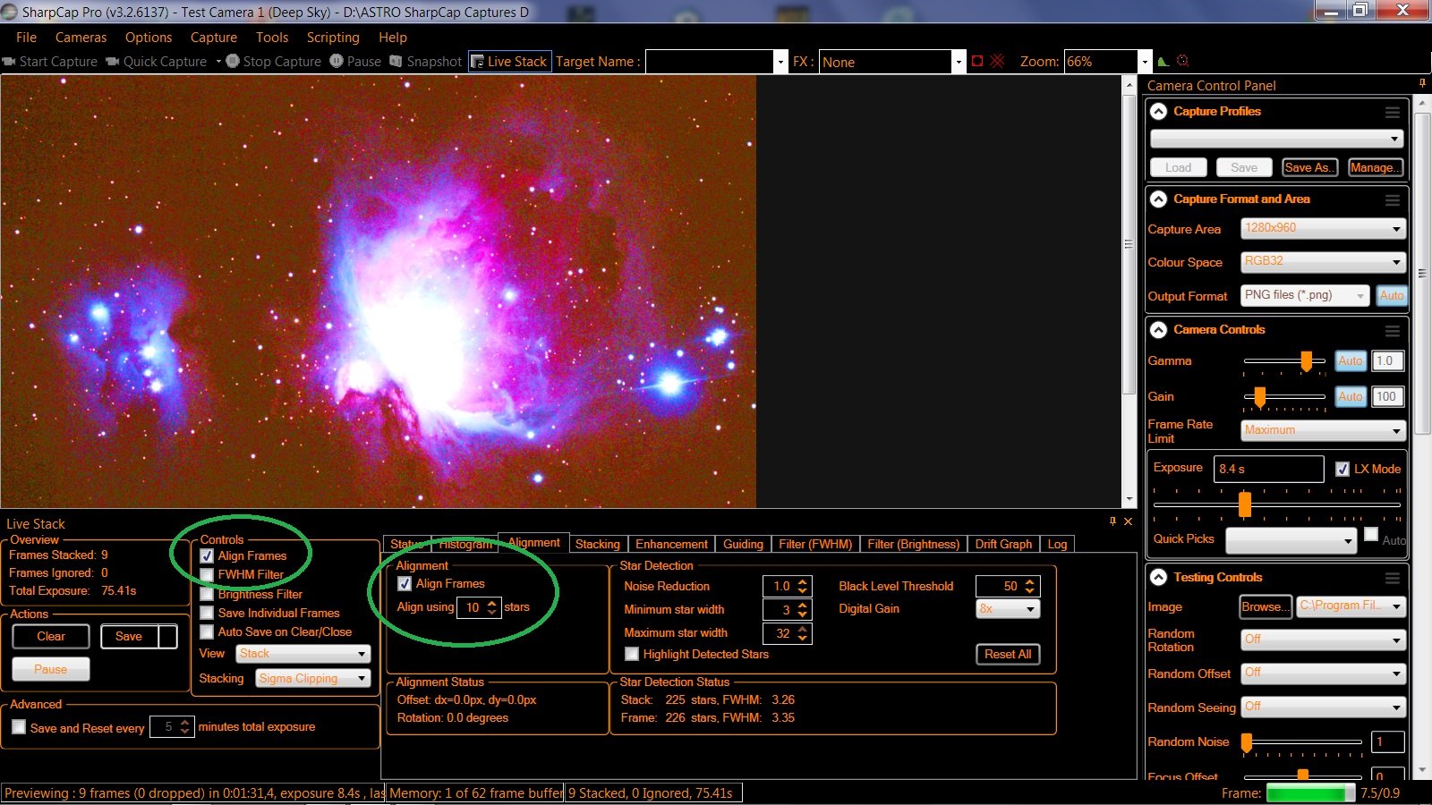Click the Reset All button
This screenshot has width=1432, height=805.
pyautogui.click(x=1008, y=655)
